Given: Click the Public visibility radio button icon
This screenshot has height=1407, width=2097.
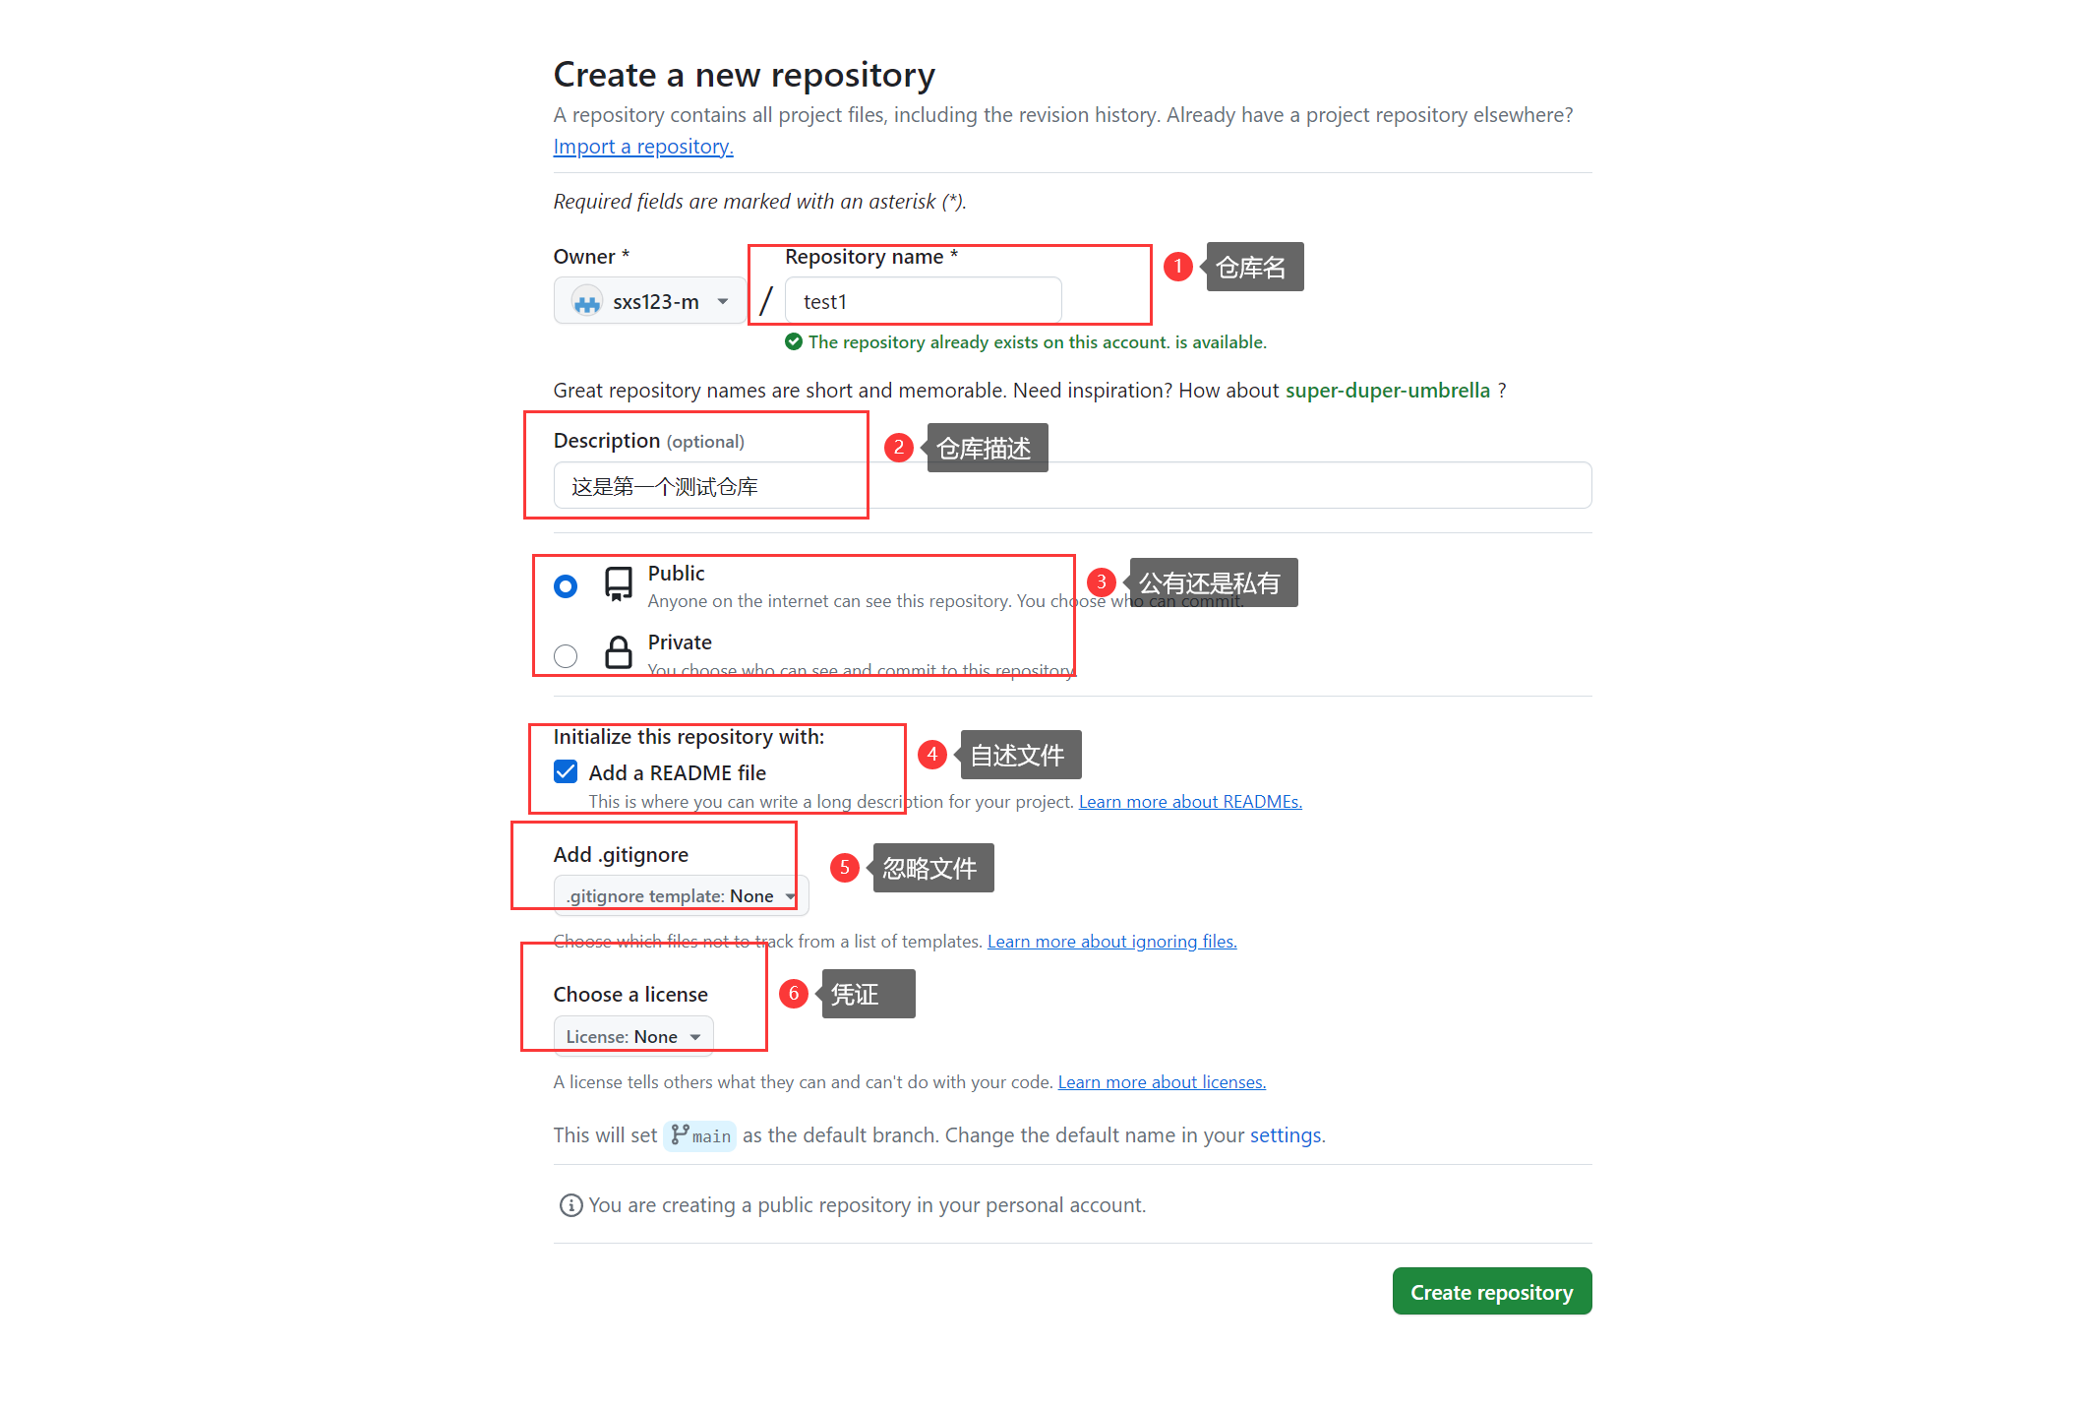Looking at the screenshot, I should (565, 584).
